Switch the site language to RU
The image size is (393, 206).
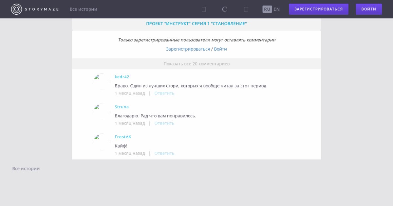tap(267, 9)
